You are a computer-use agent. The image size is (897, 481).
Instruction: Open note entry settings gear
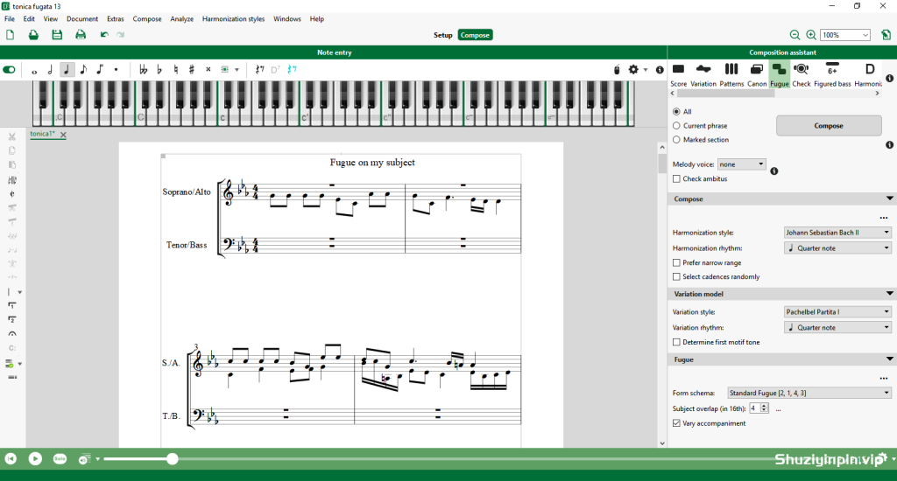click(x=633, y=69)
